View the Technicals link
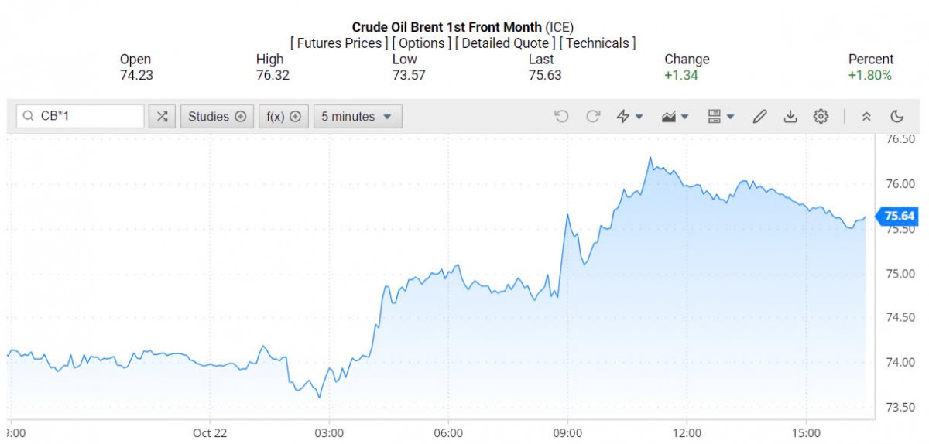The image size is (929, 444). [x=597, y=43]
